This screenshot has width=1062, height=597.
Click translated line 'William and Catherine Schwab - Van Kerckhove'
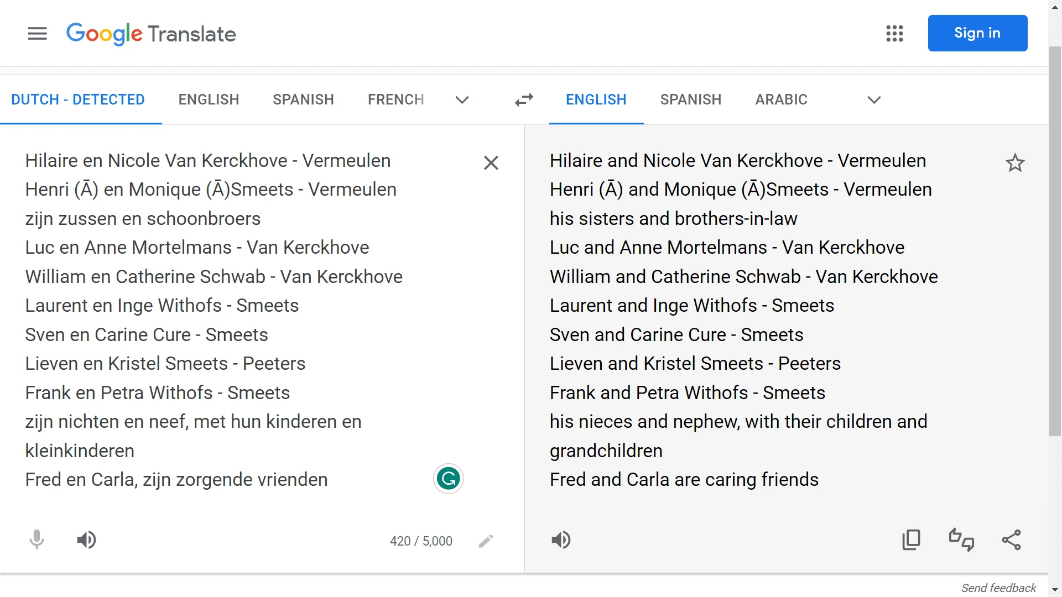(744, 277)
